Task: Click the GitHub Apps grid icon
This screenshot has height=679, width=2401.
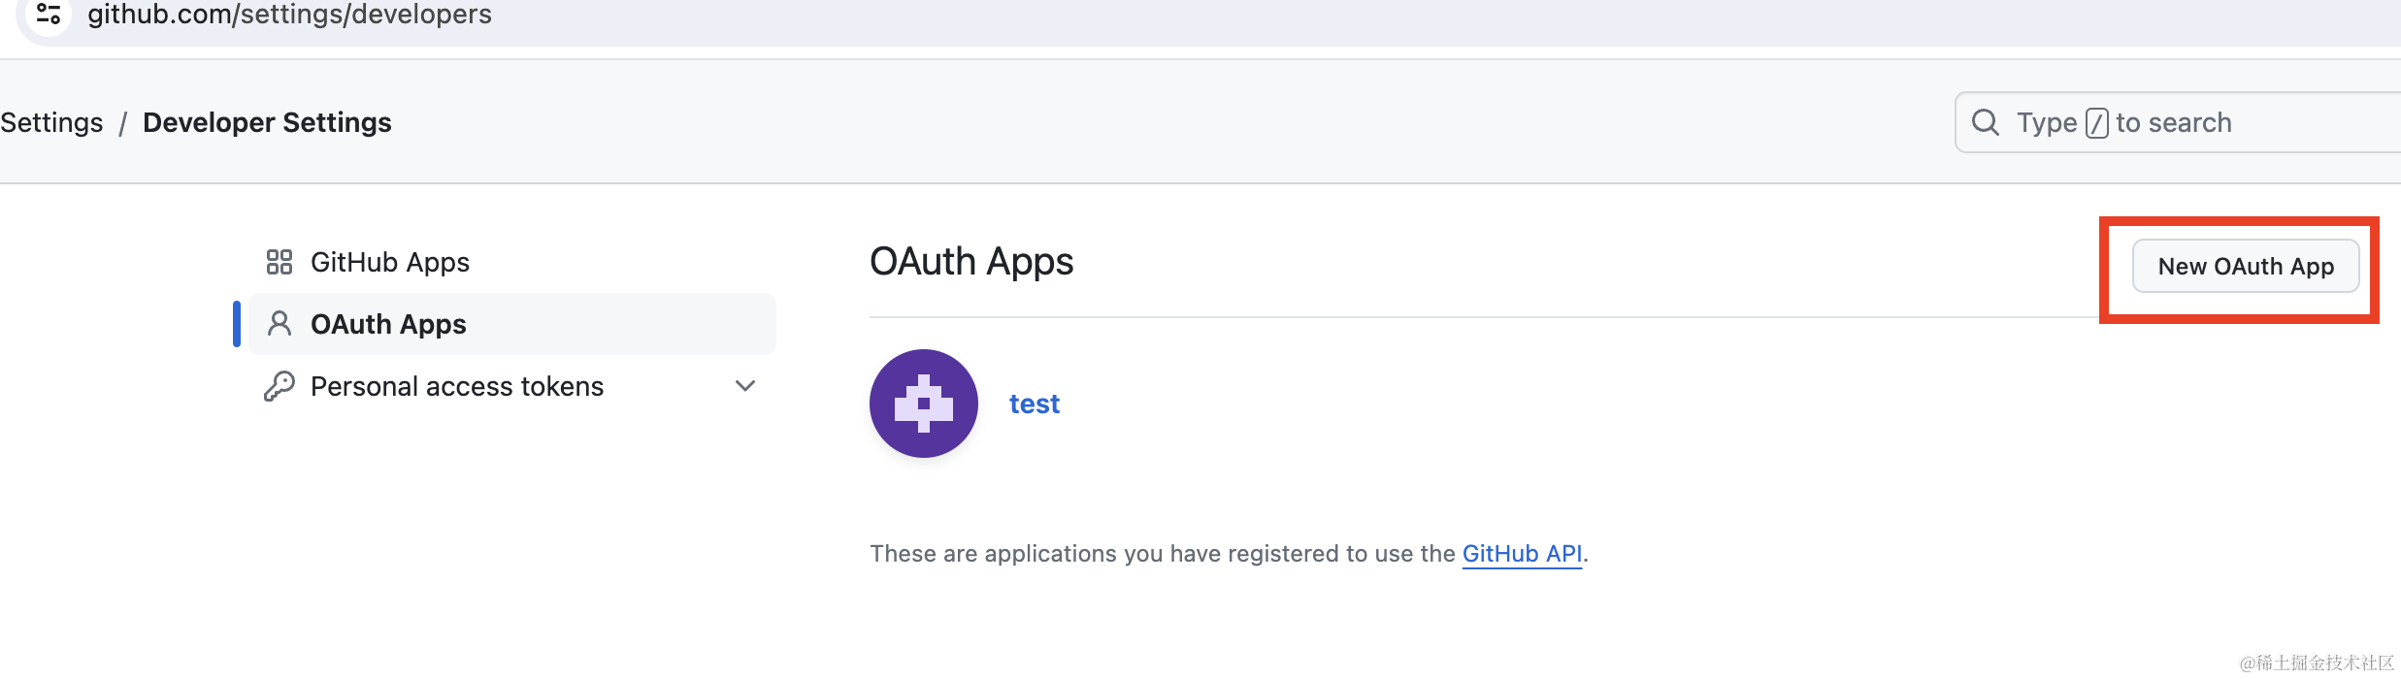Action: click(280, 262)
